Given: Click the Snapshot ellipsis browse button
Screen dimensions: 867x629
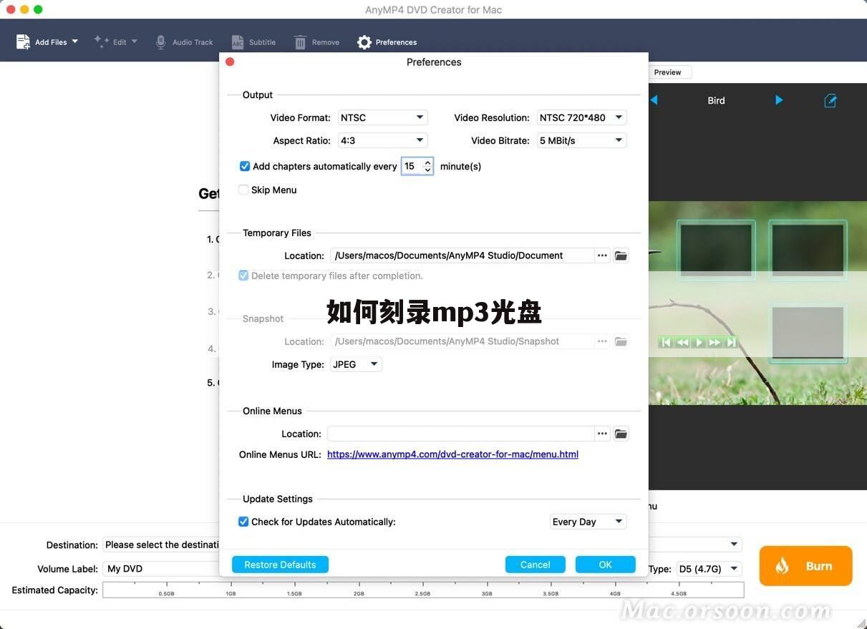Looking at the screenshot, I should tap(603, 341).
